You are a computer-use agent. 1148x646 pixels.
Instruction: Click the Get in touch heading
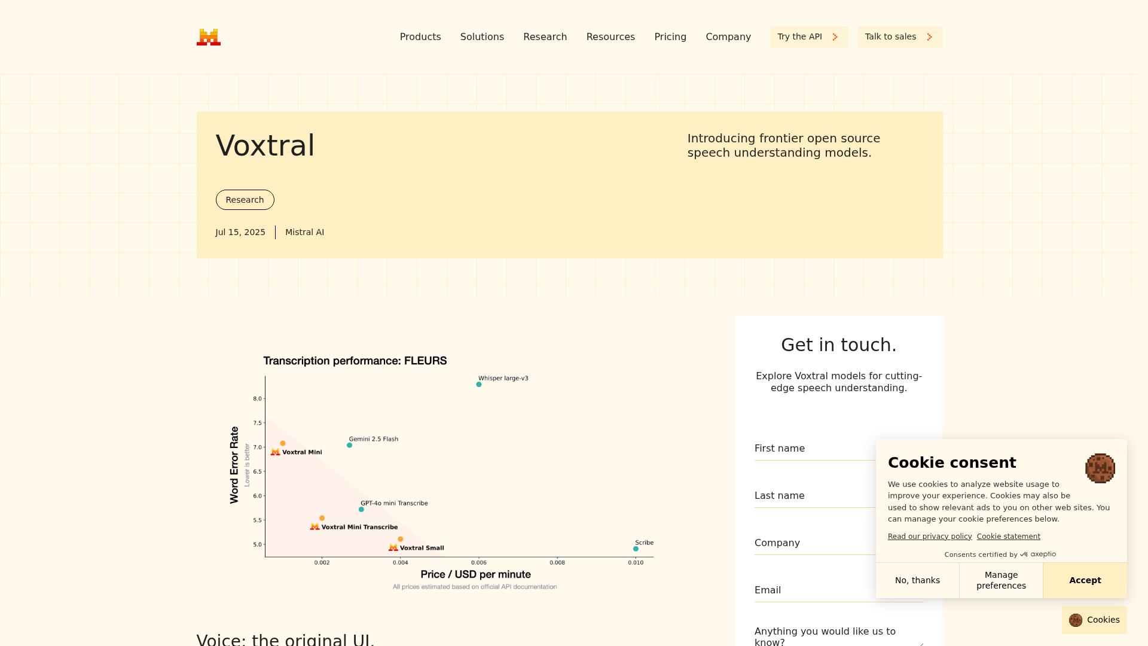click(839, 345)
